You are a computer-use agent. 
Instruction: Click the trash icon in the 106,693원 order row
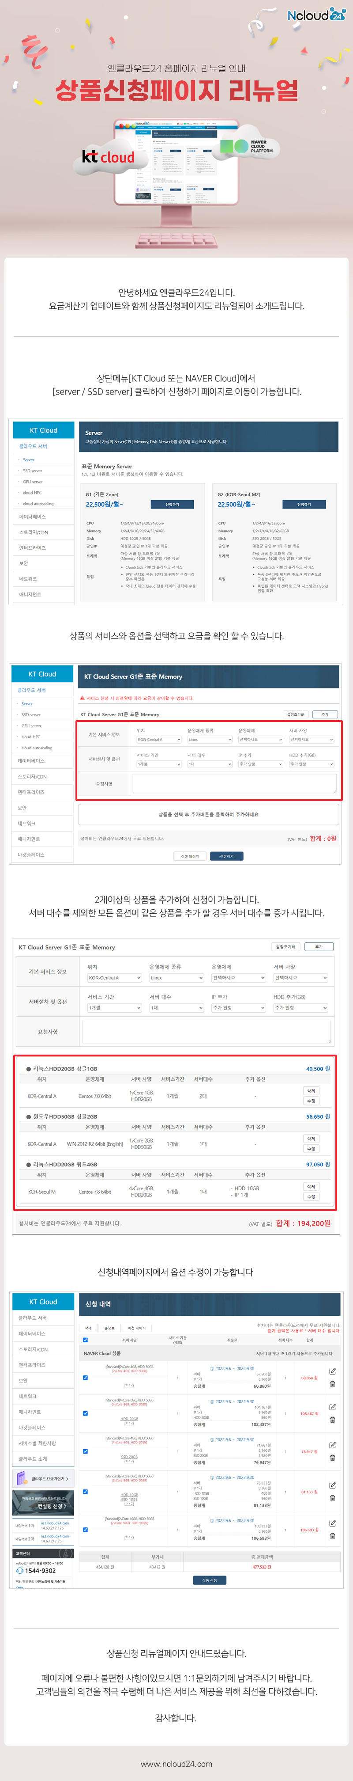tap(332, 1536)
